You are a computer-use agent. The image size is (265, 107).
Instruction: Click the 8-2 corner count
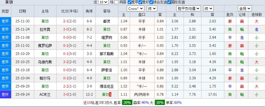click(89, 29)
